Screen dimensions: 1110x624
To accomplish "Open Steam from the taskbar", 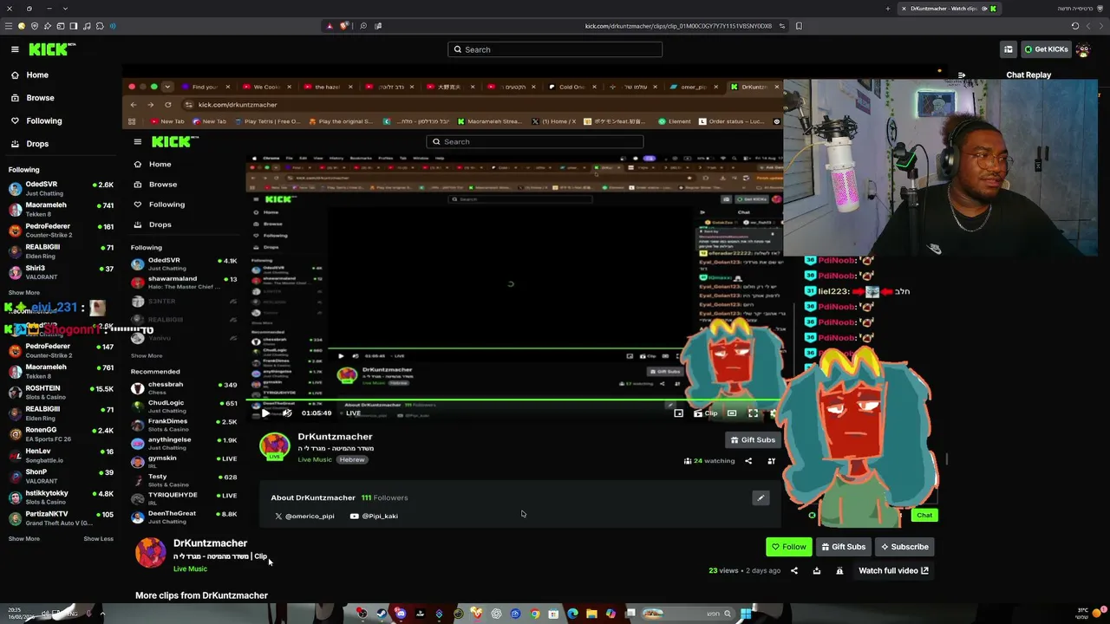I will [x=382, y=614].
